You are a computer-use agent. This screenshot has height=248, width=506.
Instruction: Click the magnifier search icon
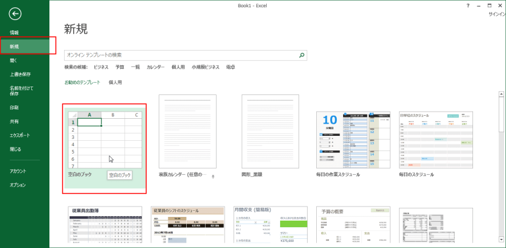click(x=302, y=55)
